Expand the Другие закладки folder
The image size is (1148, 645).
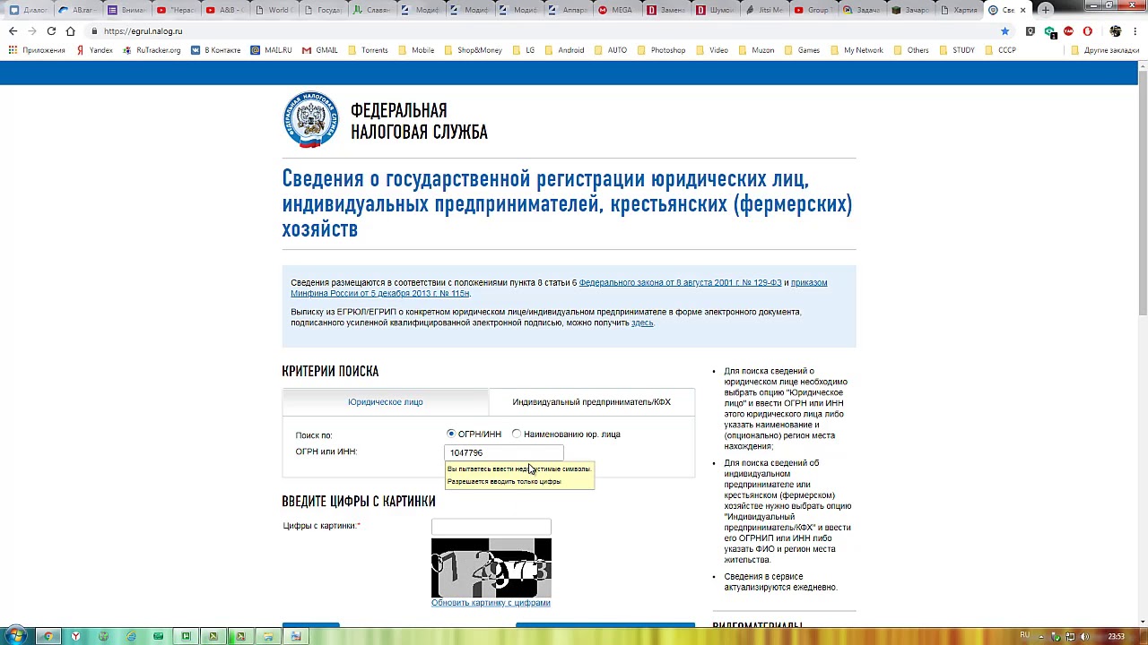coord(1104,50)
